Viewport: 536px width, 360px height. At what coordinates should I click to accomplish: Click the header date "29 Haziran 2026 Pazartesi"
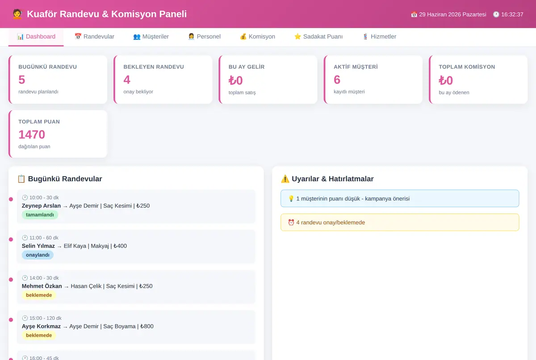coord(452,14)
